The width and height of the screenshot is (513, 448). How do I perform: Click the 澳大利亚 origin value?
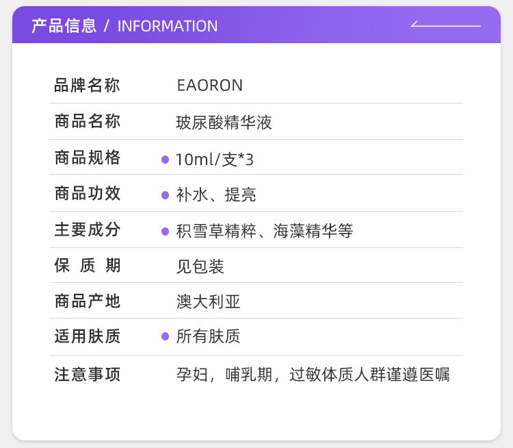click(209, 301)
